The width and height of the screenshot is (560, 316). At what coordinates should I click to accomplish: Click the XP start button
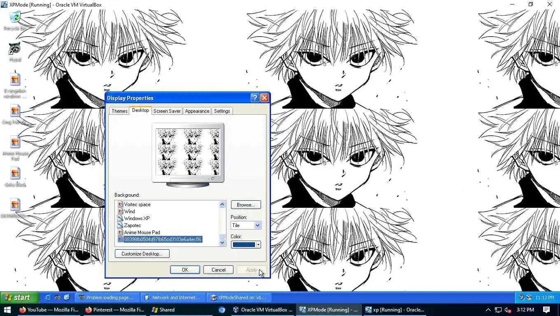[x=19, y=297]
